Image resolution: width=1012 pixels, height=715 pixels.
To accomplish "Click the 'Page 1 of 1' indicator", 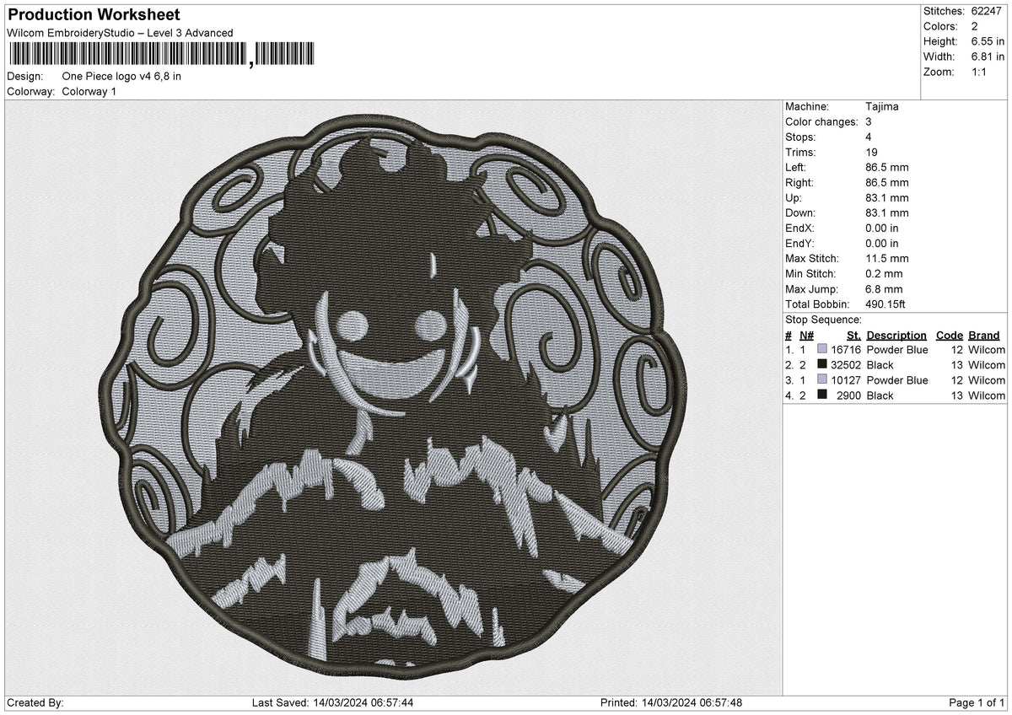I will pyautogui.click(x=977, y=703).
